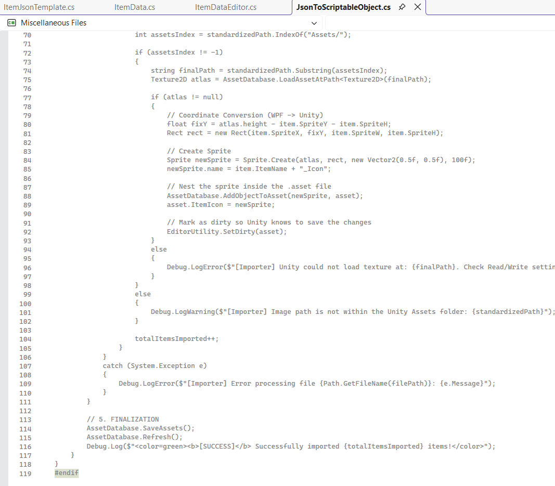This screenshot has width=555, height=486.
Task: Pin the JsonToScriptableObject.cs tab
Action: pos(402,7)
